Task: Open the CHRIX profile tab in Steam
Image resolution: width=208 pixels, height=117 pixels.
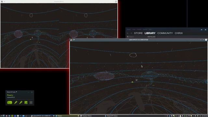Action: (178, 33)
